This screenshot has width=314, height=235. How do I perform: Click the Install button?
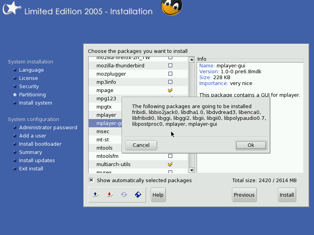tap(287, 195)
